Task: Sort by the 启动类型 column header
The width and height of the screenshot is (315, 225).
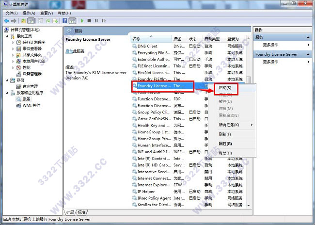Action: (x=214, y=39)
